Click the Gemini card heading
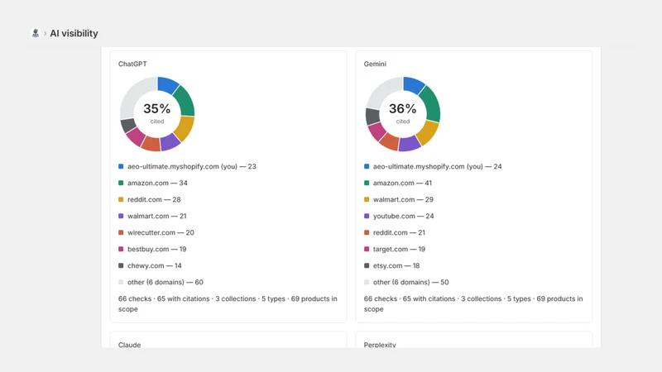Screen dimensions: 662x372 coord(375,64)
